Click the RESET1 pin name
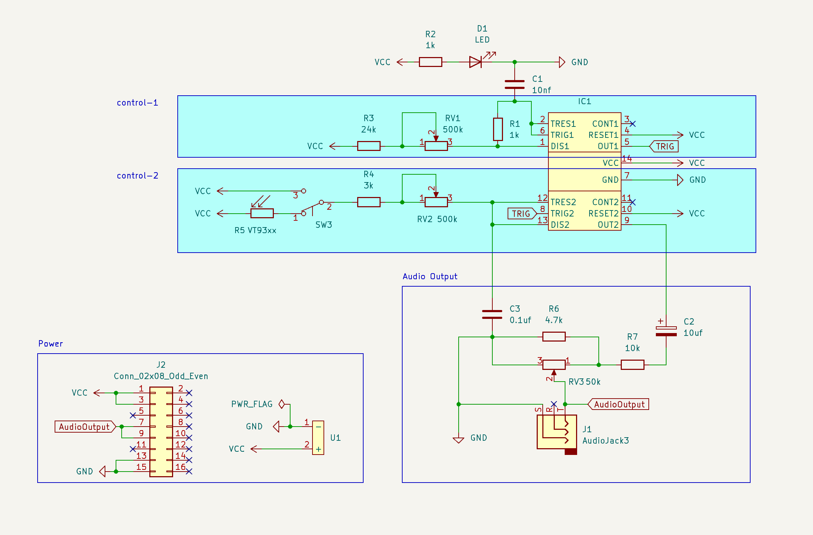Viewport: 813px width, 535px height. click(603, 135)
